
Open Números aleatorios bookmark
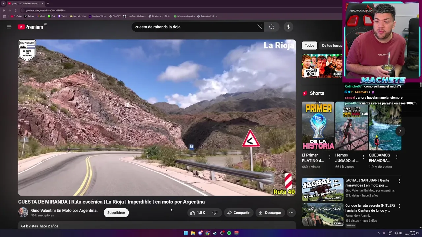(x=184, y=16)
